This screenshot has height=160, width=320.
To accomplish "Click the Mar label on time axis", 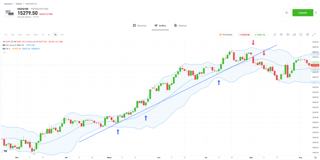I will (x=17, y=158).
